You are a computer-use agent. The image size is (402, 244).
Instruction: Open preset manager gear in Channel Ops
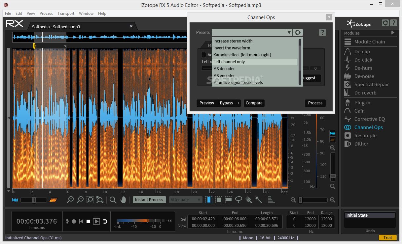click(298, 32)
